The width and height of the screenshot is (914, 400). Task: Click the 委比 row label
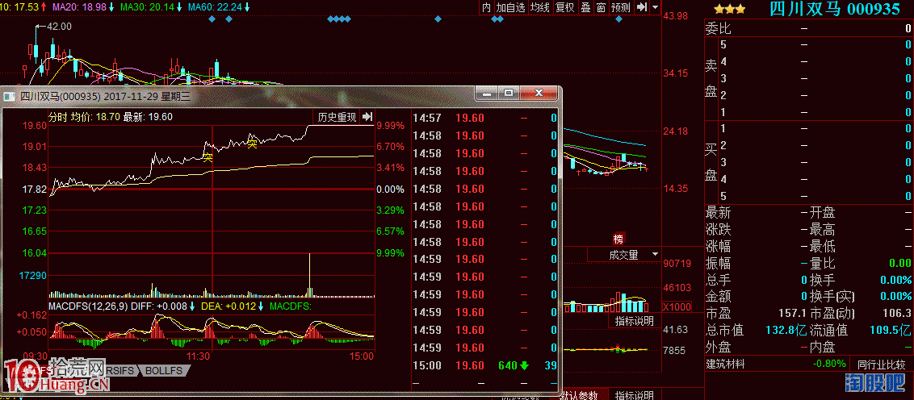coord(718,28)
